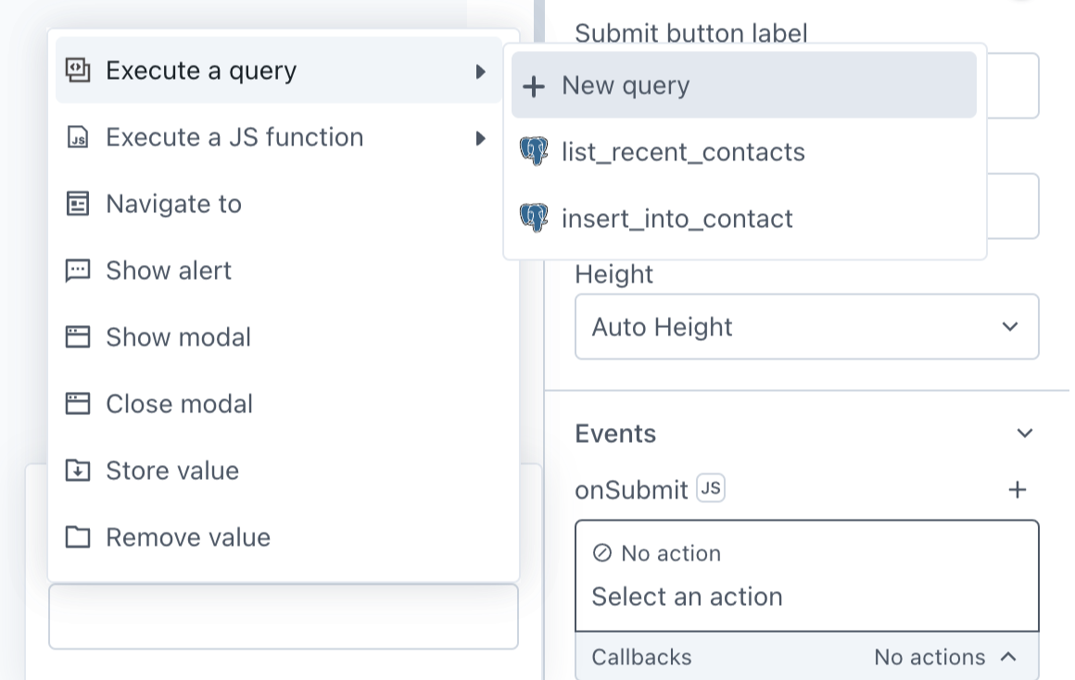Click the PostgreSQL icon beside list_recent_contacts
Image resolution: width=1075 pixels, height=680 pixels.
point(535,152)
